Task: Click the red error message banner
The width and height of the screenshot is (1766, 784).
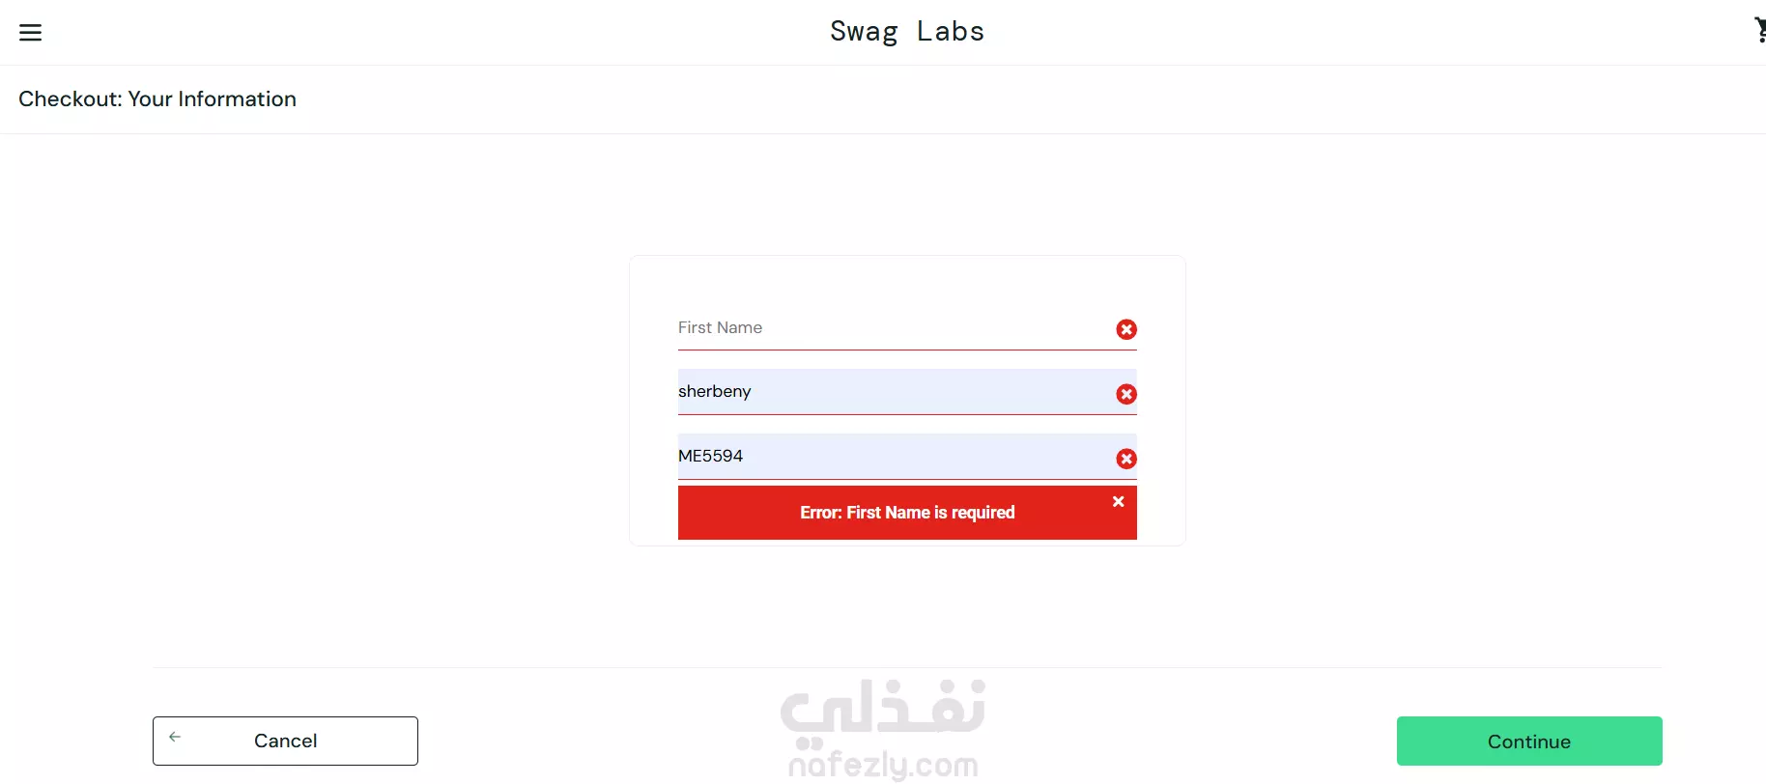Action: (x=907, y=513)
